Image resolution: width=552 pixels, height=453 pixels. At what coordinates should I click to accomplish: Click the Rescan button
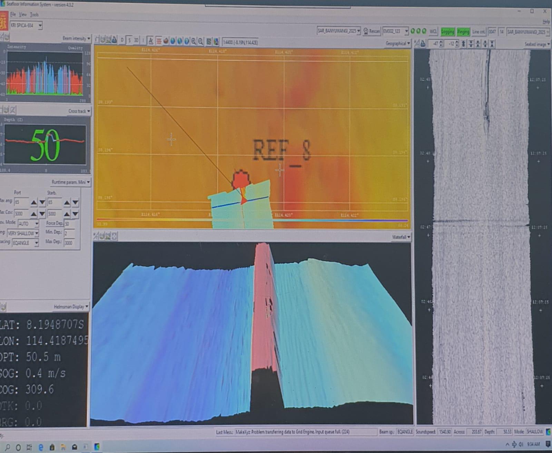click(x=372, y=31)
